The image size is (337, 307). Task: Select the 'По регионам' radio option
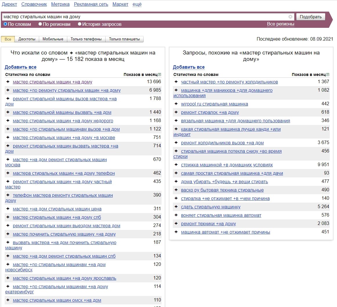tap(40, 24)
